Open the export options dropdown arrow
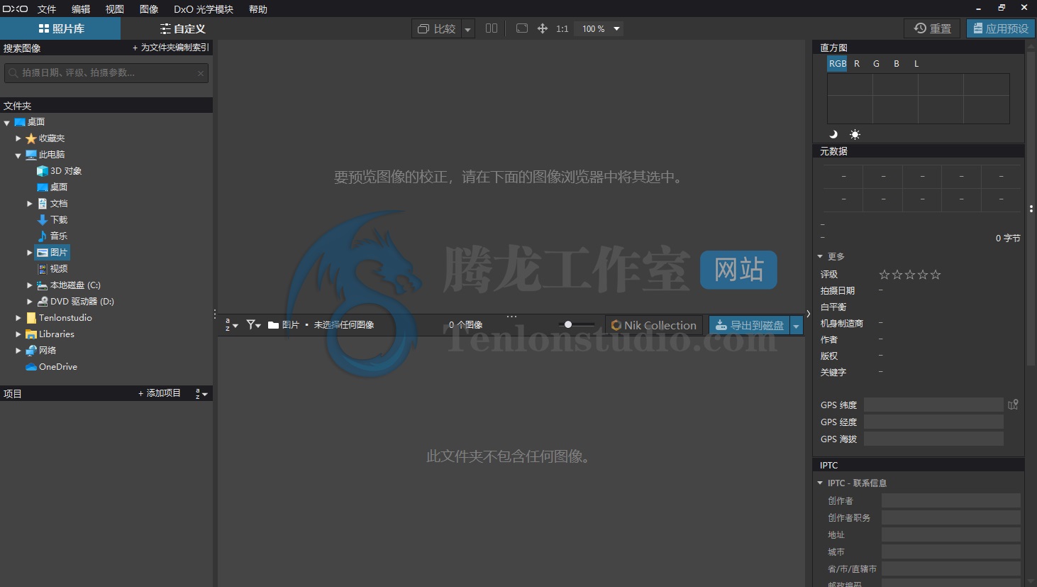 [797, 326]
